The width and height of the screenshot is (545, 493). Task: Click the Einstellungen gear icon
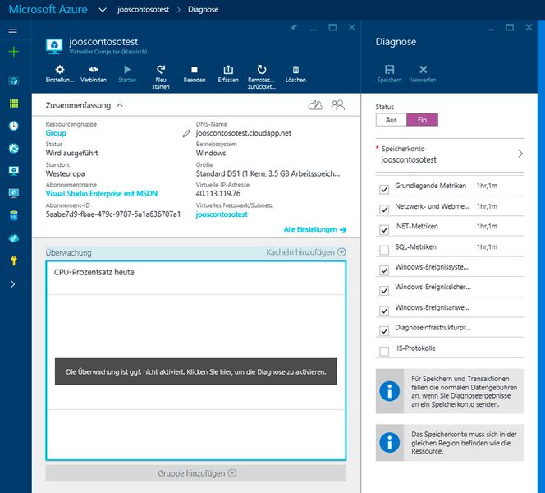pos(59,70)
